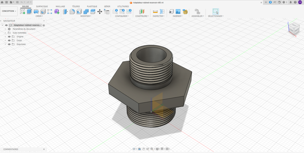The image size is (304, 153).
Task: Open the Help question mark icon
Action: [295, 2]
